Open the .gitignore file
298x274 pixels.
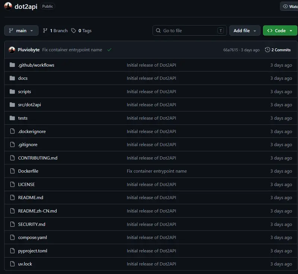[x=28, y=145]
